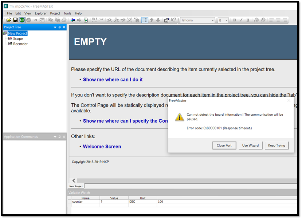Screen dimensions: 302x219
Task: Click the gray STOP communication icon
Action: click(29, 20)
